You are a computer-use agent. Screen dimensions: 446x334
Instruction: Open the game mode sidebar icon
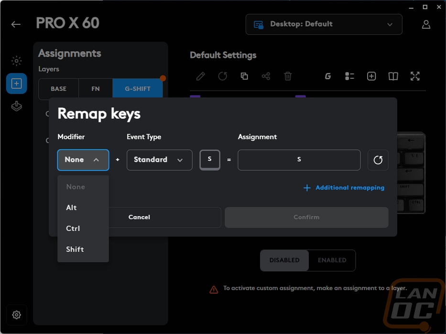tap(17, 106)
